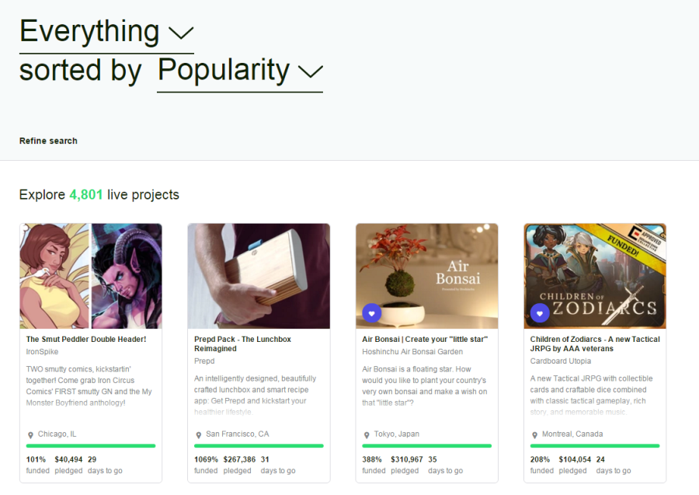Open Children of Zodiarcs title link
The width and height of the screenshot is (699, 495).
[595, 344]
